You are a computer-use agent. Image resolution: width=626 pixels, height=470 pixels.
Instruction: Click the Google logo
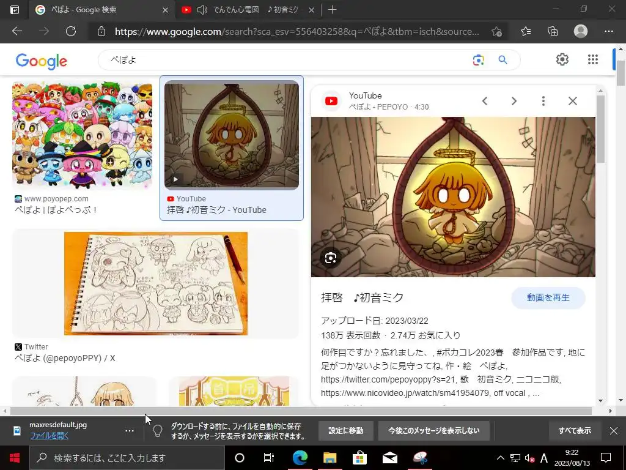click(41, 61)
